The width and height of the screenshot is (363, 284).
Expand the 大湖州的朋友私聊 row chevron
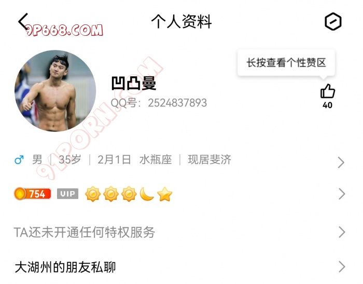pos(341,267)
